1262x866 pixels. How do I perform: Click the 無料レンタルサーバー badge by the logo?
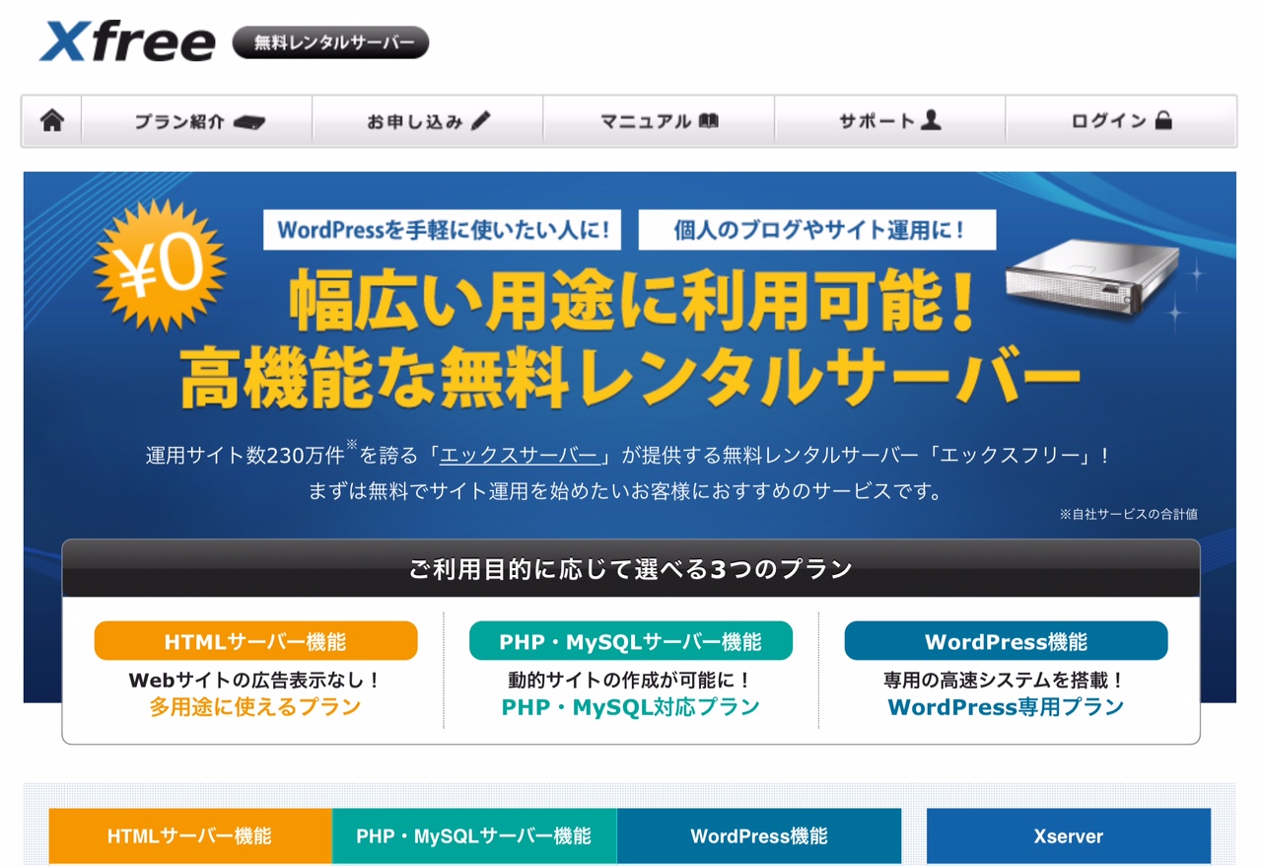[x=330, y=42]
